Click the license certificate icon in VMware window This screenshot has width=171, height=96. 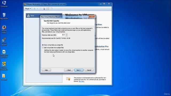click(x=68, y=79)
